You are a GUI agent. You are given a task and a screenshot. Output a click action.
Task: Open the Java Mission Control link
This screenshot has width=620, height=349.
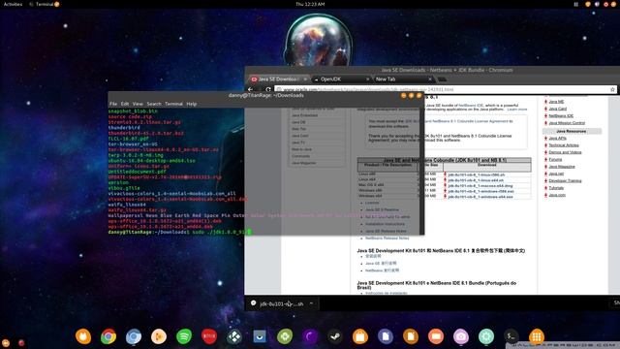click(x=567, y=123)
